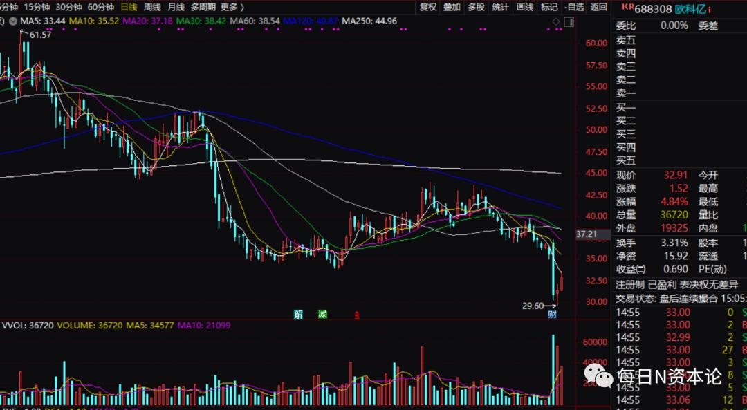Click the 标记 mark button

pos(548,7)
